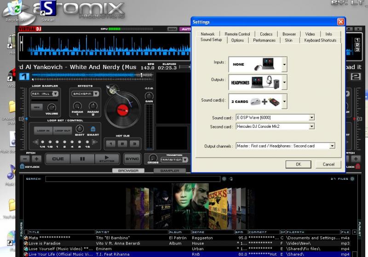The height and width of the screenshot is (257, 368).
Task: Select the 16 beat loop length
Action: (x=87, y=142)
